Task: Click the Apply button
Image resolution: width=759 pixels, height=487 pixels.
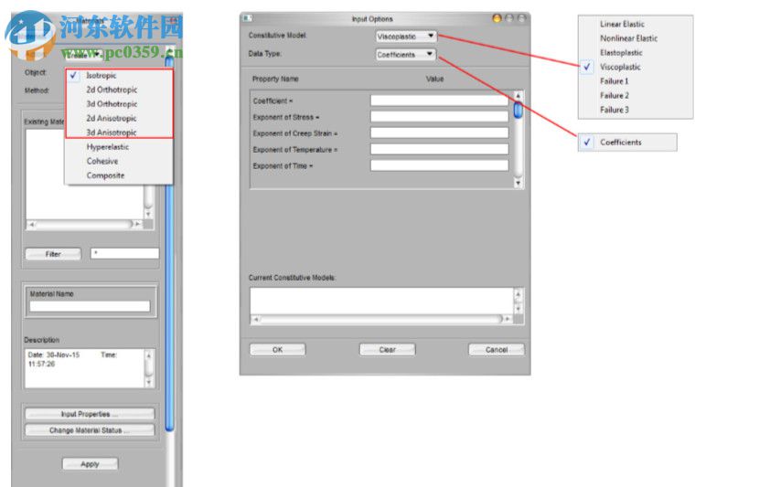Action: (90, 464)
